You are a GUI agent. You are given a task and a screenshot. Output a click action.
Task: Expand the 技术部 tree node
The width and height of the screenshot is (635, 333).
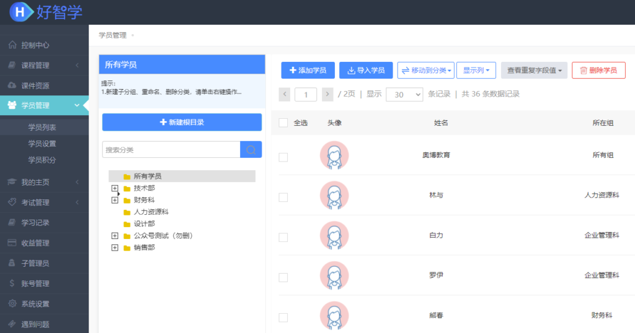pyautogui.click(x=115, y=188)
